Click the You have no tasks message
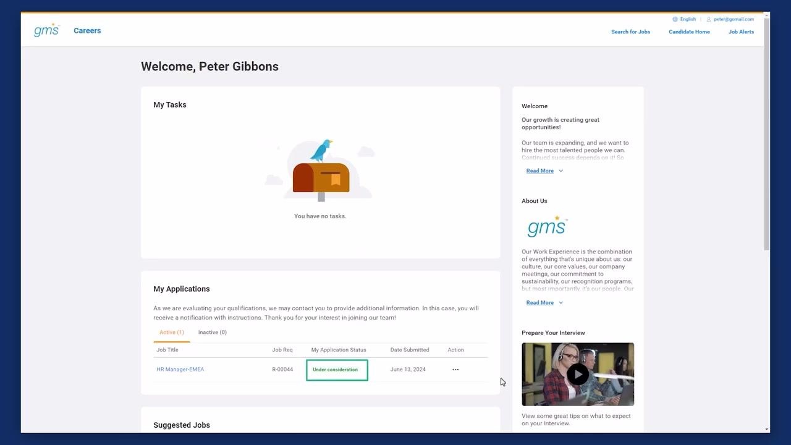The width and height of the screenshot is (791, 445). (x=320, y=216)
